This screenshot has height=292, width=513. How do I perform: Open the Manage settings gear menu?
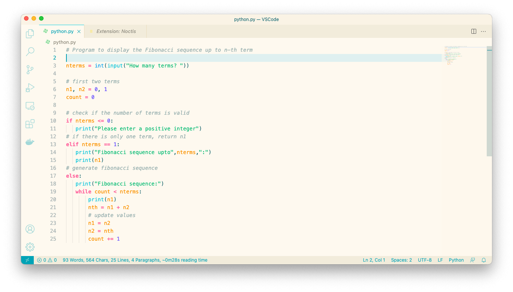pos(30,247)
